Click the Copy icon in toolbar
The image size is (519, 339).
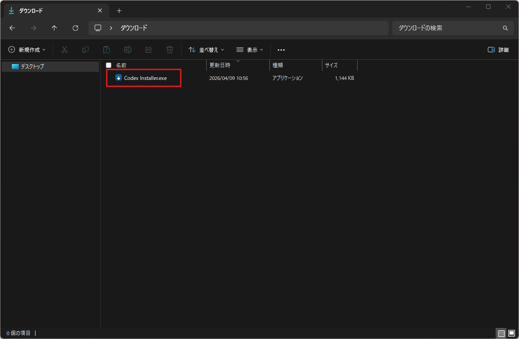[86, 50]
